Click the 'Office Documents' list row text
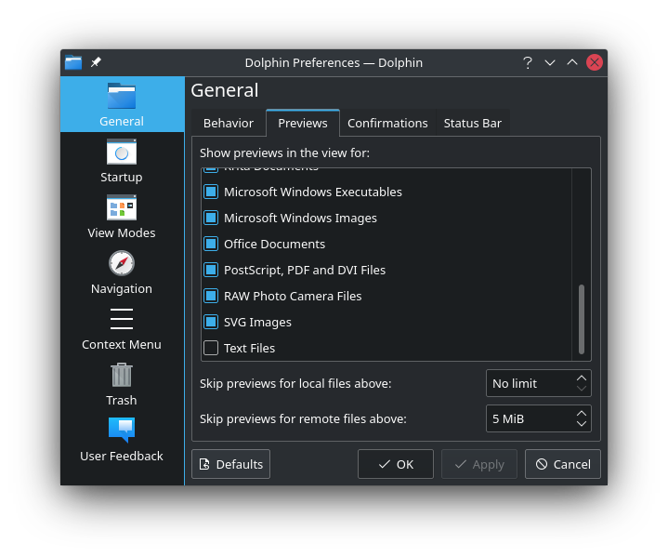The image size is (668, 557). click(x=274, y=244)
